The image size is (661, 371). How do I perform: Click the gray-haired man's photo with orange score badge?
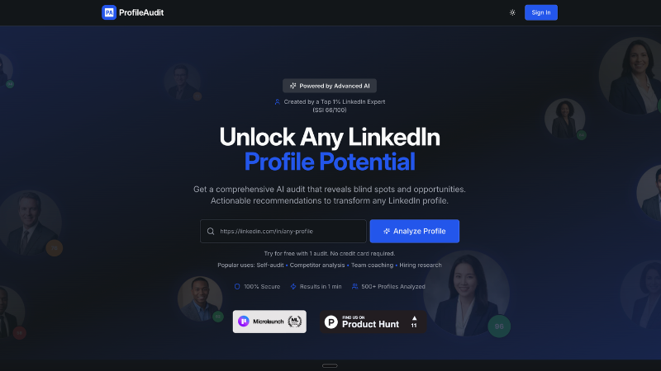[31, 223]
